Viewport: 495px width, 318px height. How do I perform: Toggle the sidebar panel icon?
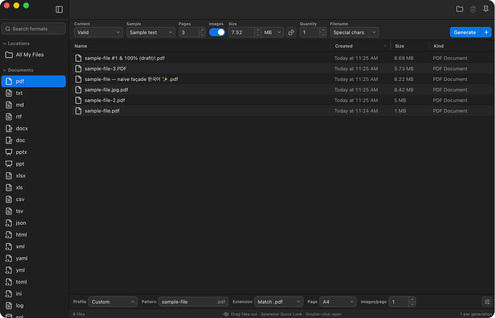pos(59,9)
